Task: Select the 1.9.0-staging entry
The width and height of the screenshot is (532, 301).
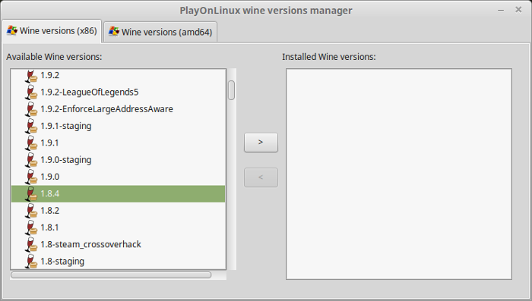Action: tap(66, 160)
